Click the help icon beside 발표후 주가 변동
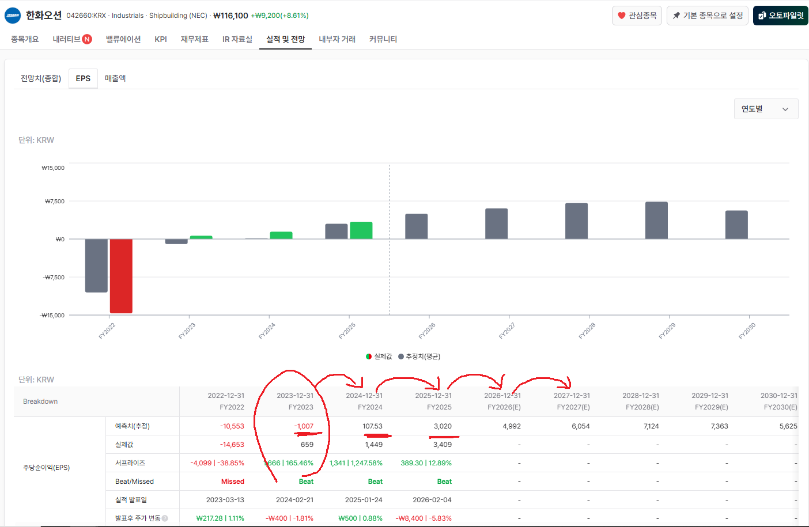The image size is (809, 527). click(x=165, y=518)
